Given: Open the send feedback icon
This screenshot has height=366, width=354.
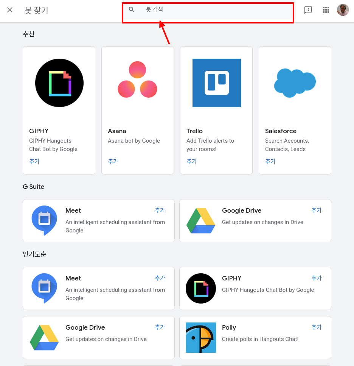Looking at the screenshot, I should pos(308,10).
